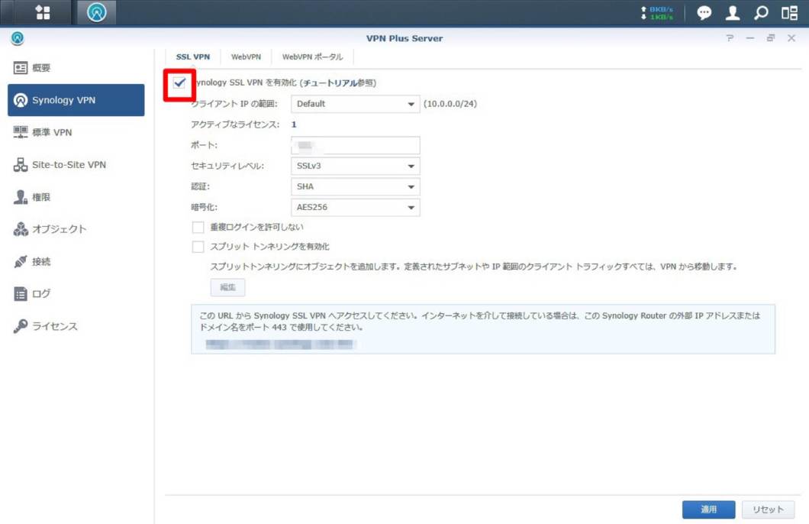Click the (10.0.0.0/24) subnet text
This screenshot has height=524, width=809.
point(450,104)
